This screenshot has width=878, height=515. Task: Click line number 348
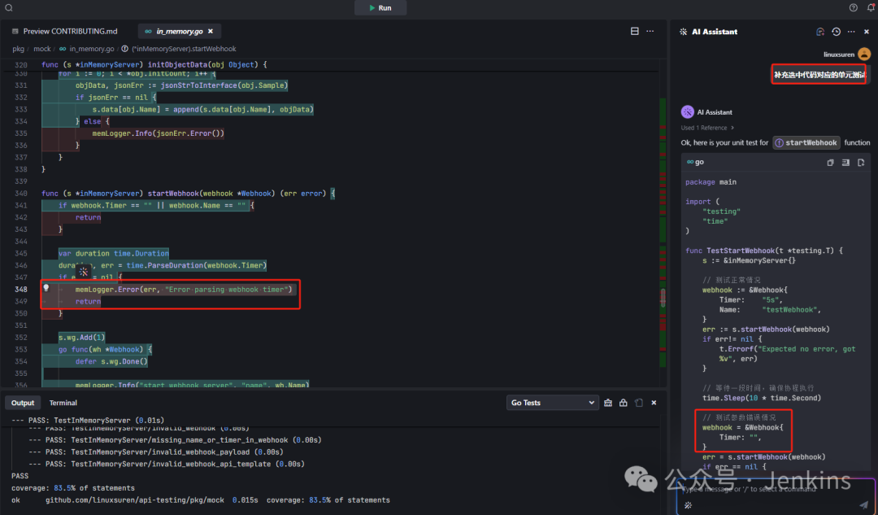coord(20,289)
